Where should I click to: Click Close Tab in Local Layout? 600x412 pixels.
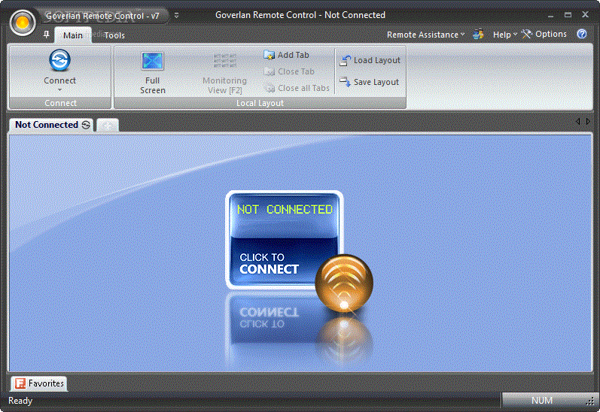point(289,71)
